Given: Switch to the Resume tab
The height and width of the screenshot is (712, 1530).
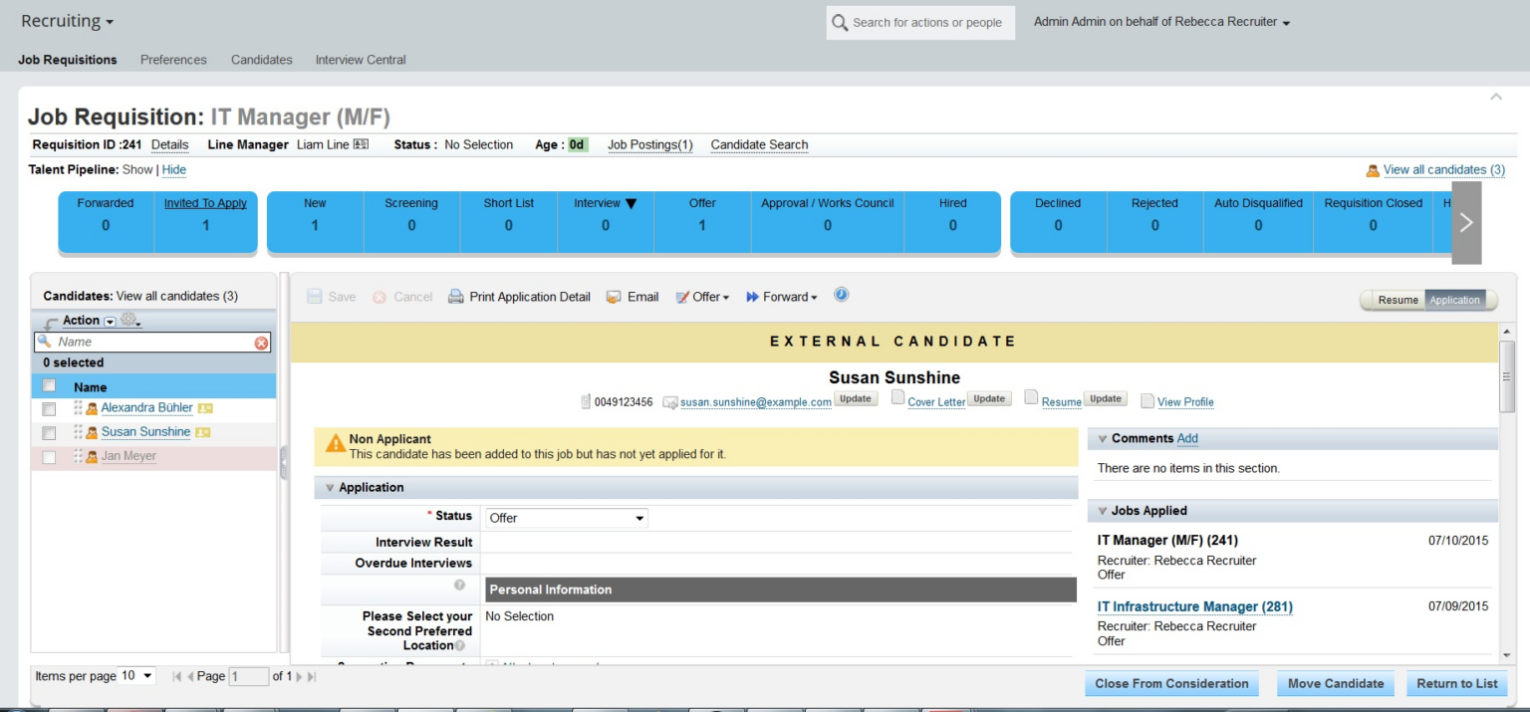Looking at the screenshot, I should point(1398,300).
